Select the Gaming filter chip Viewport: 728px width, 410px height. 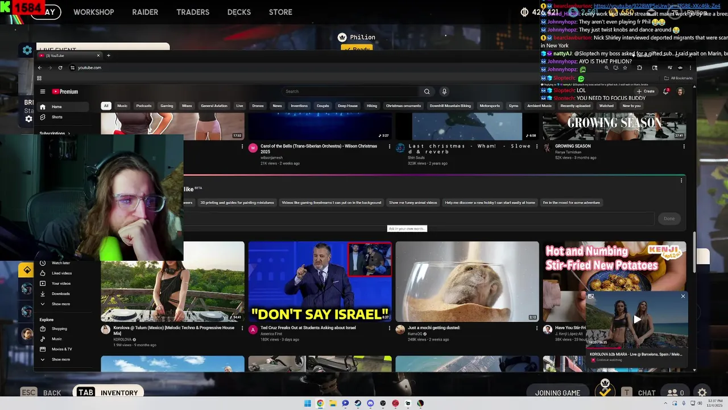coord(167,106)
